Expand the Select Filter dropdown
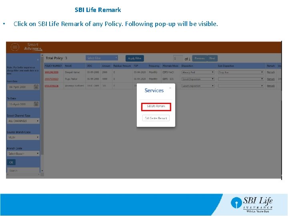This screenshot has height=216, width=288. click(102, 58)
